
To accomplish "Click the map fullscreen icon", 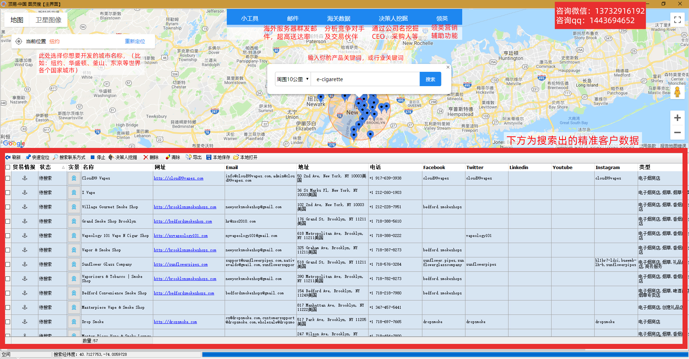I will pyautogui.click(x=678, y=20).
